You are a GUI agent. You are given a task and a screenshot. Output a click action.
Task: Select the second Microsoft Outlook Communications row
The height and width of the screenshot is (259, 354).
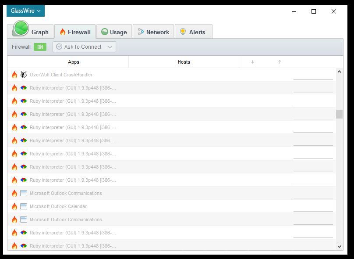coord(66,220)
